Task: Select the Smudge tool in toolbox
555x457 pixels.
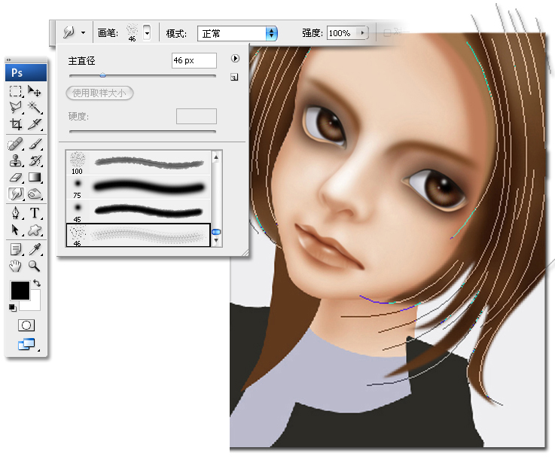Action: pyautogui.click(x=16, y=193)
